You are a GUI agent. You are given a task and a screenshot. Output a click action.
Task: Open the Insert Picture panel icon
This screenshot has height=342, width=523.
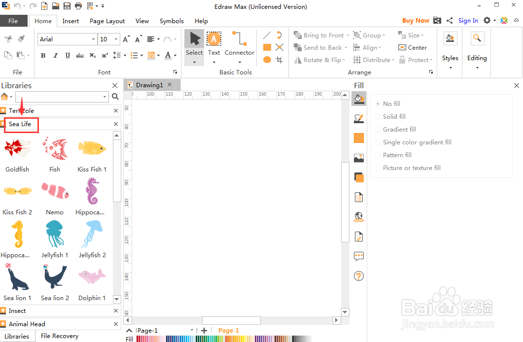pos(359,158)
